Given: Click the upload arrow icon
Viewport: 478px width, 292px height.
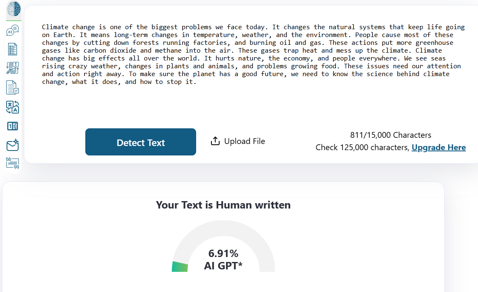Looking at the screenshot, I should point(215,141).
